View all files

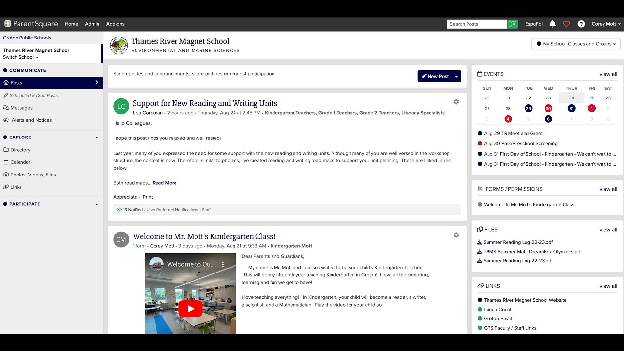(x=608, y=230)
